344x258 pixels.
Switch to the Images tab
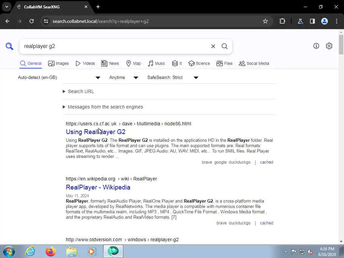click(x=58, y=63)
